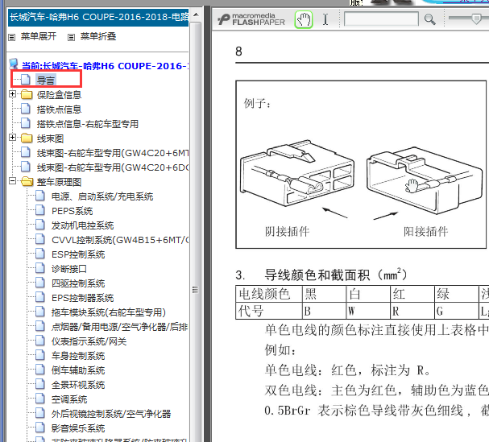489x442 pixels.
Task: Open the current manual link 当前:长城汽车-哈弗H6 COUPE
Action: pos(105,66)
